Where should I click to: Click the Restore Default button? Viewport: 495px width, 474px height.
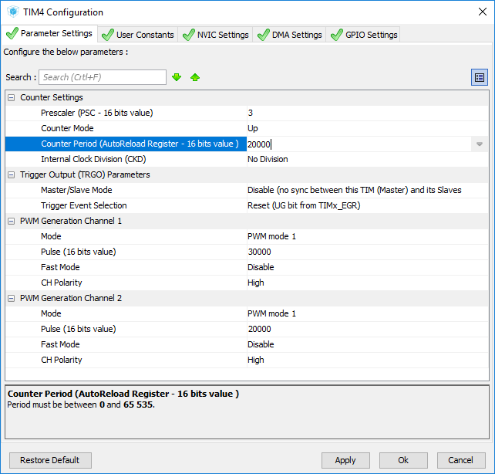(x=50, y=460)
